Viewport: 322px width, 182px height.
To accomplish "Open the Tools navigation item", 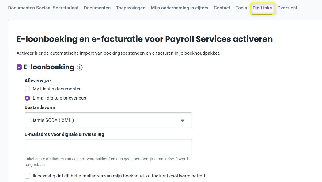I will 241,8.
